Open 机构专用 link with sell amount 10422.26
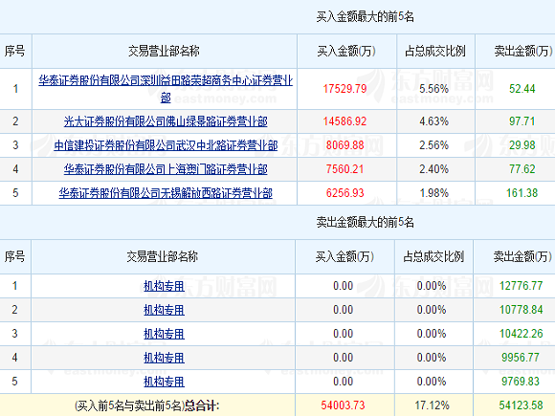 click(164, 334)
